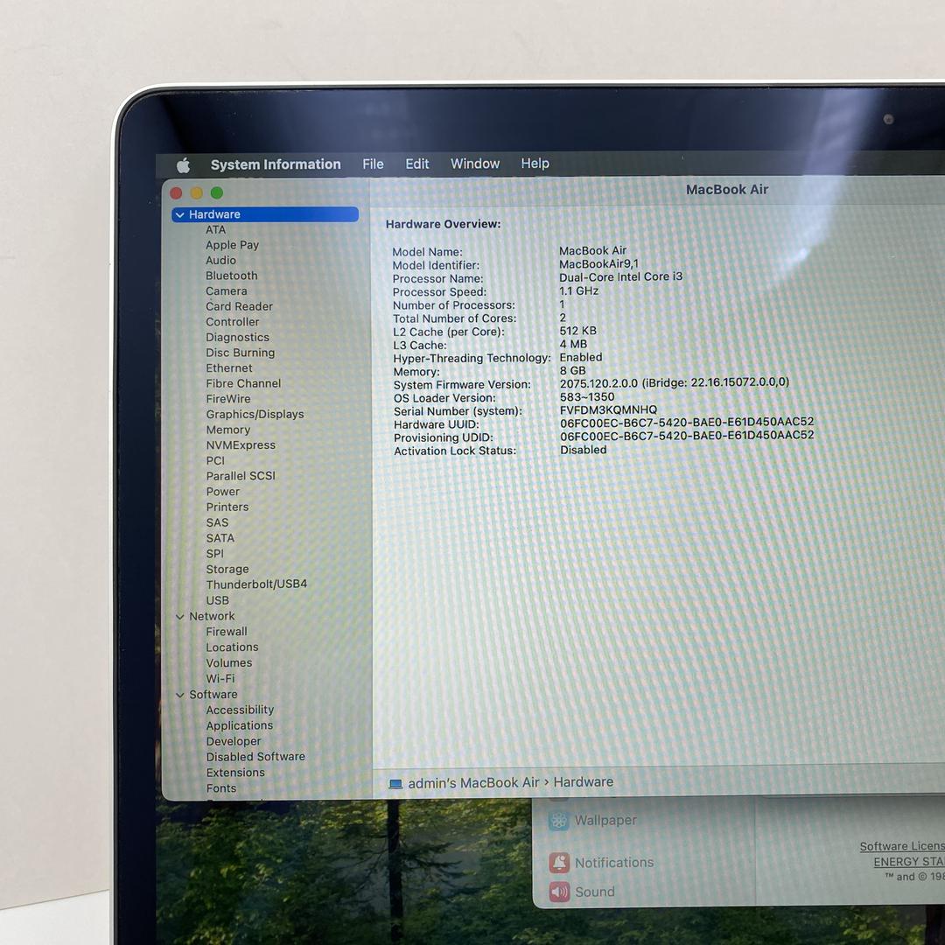Select NVMExpress in the sidebar
The height and width of the screenshot is (945, 945).
click(241, 445)
